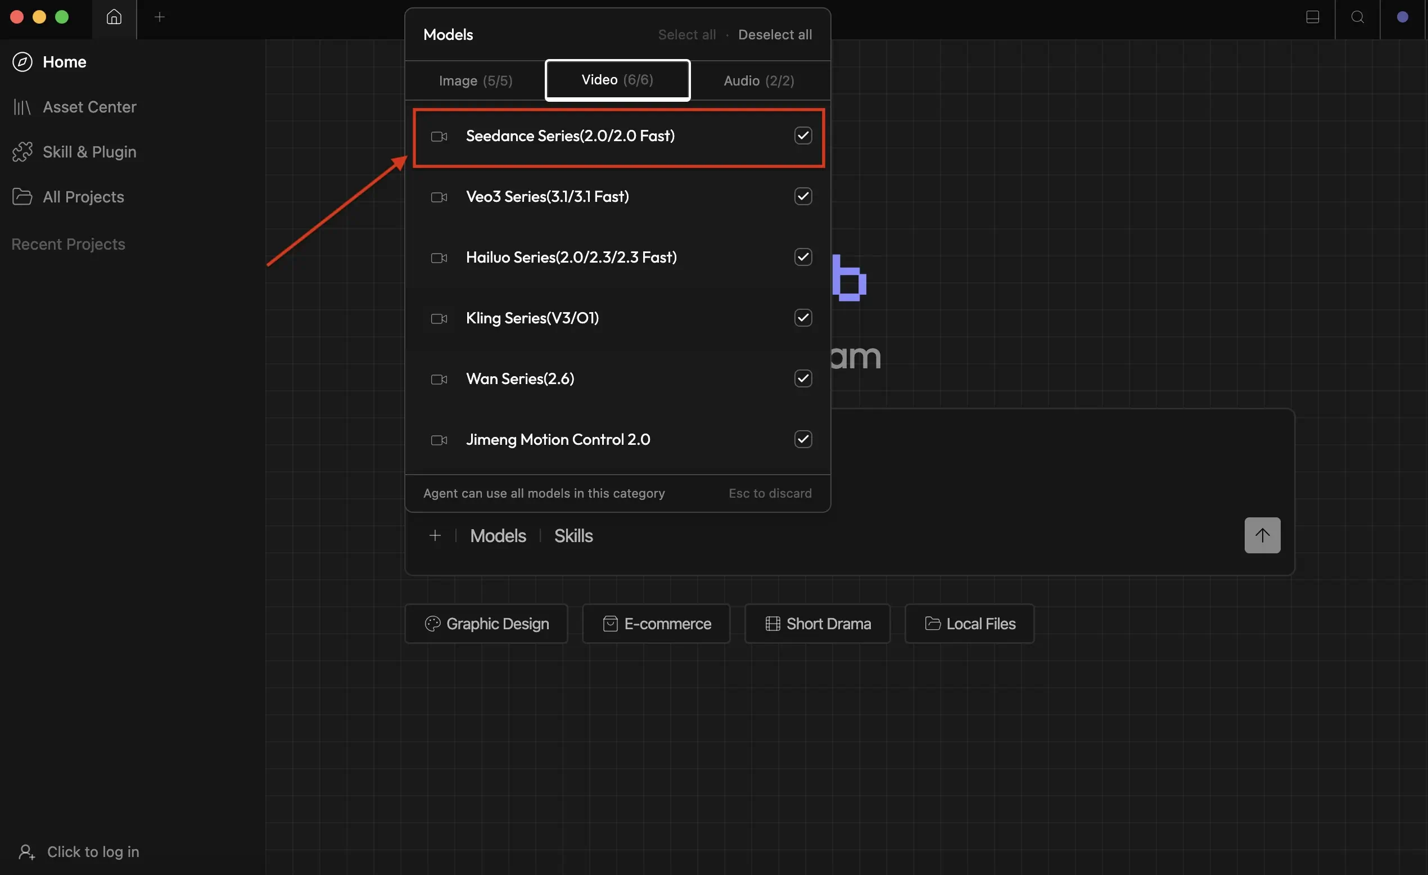Uncheck the Hailuo Series checkbox
Image resolution: width=1428 pixels, height=875 pixels.
[x=803, y=257]
